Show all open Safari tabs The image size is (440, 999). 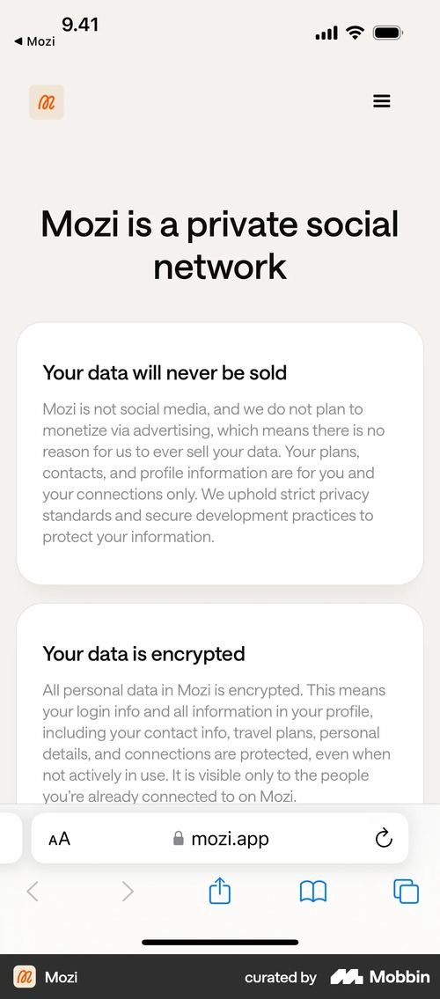407,892
